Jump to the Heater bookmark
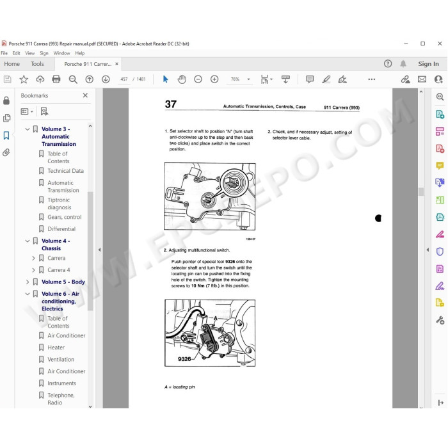This screenshot has width=448, height=448. tap(56, 348)
